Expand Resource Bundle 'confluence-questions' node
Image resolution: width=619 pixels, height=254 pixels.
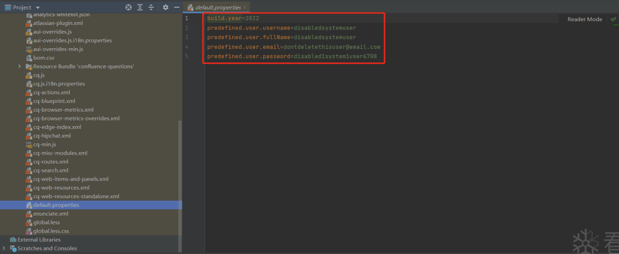pos(20,66)
